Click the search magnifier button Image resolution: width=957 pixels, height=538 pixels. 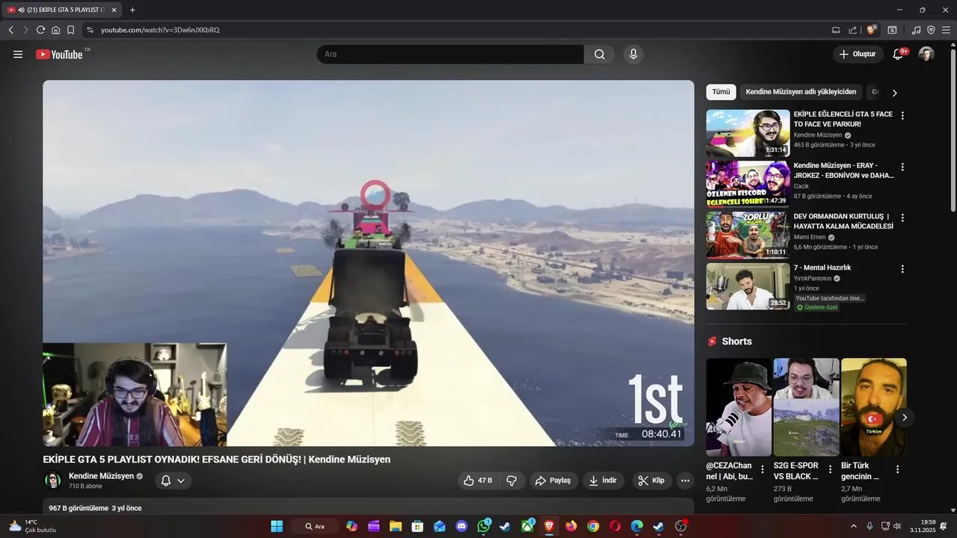(x=600, y=54)
